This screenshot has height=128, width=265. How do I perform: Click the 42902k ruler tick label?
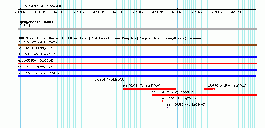pos(99,12)
